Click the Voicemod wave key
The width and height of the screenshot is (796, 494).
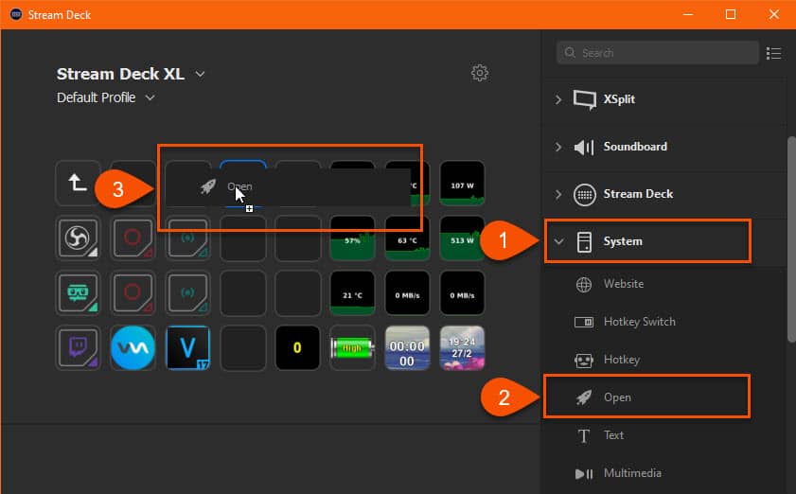tap(133, 347)
